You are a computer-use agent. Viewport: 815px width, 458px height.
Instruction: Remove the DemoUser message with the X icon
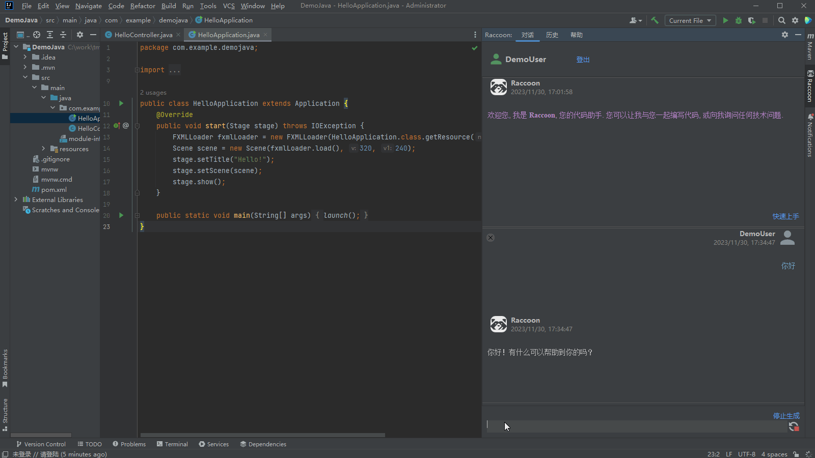tap(491, 238)
